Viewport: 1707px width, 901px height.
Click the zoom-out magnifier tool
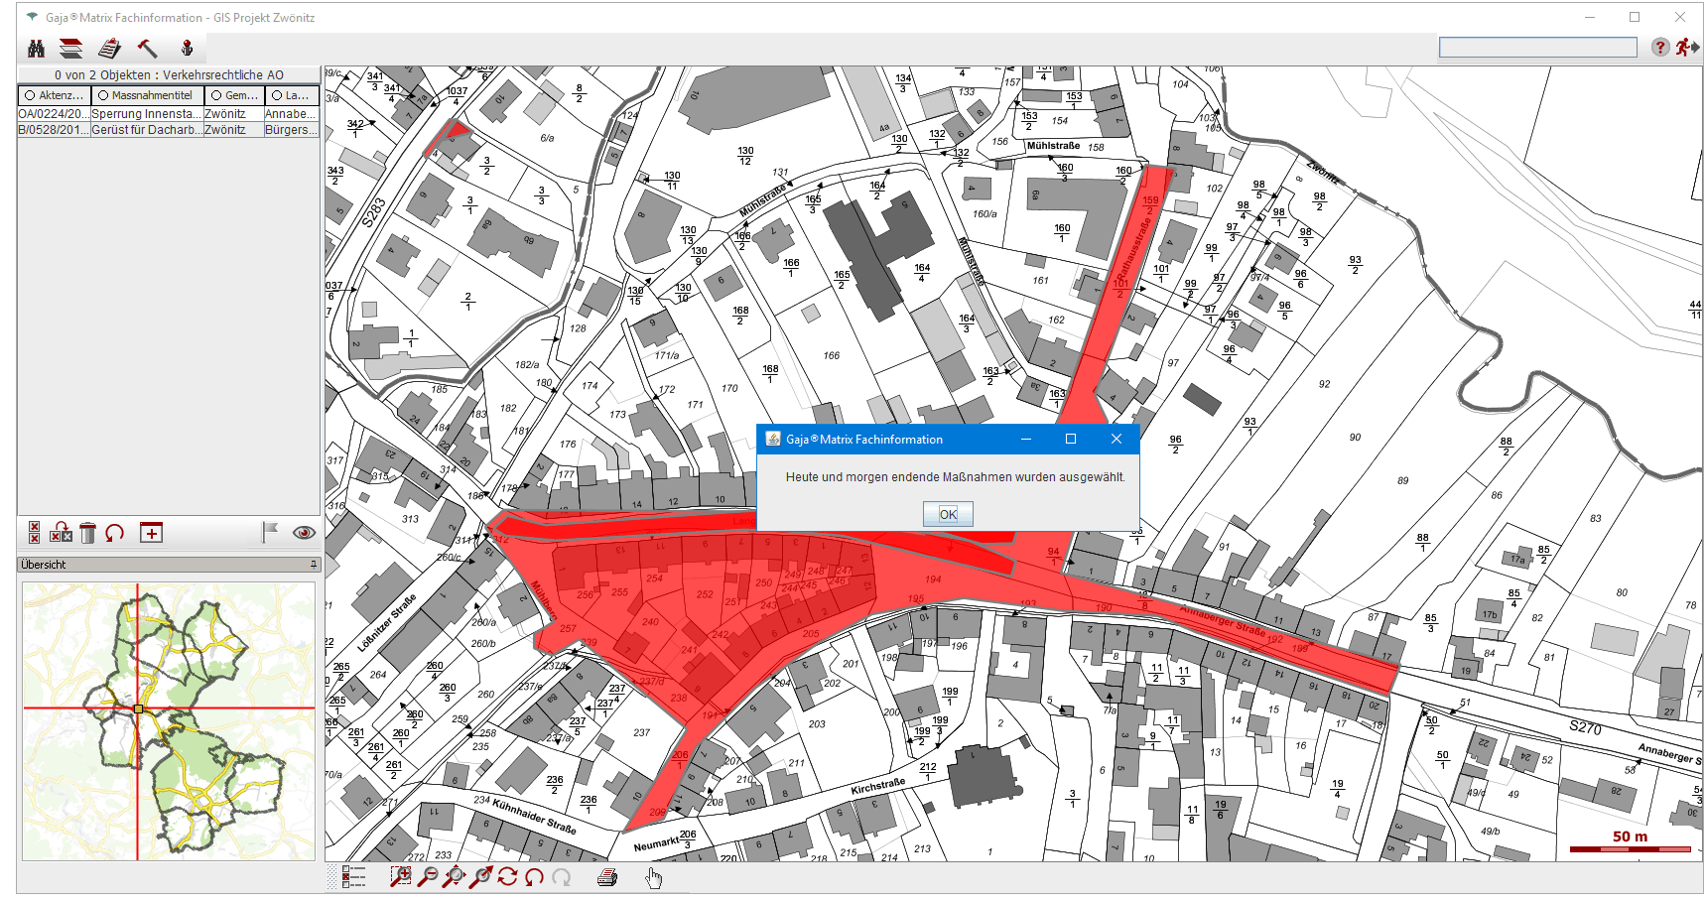pos(428,876)
